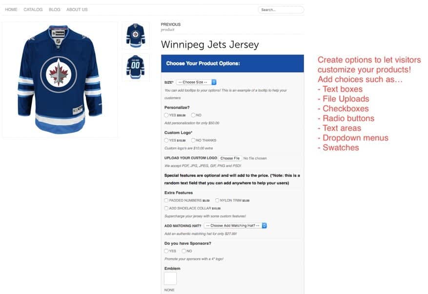Pick the white Emblem swatch
Image resolution: width=428 pixels, height=294 pixels.
pyautogui.click(x=170, y=278)
